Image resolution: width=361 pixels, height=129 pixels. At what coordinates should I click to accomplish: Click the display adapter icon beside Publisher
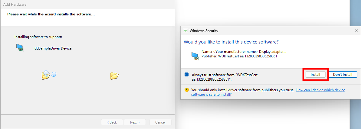[195, 56]
